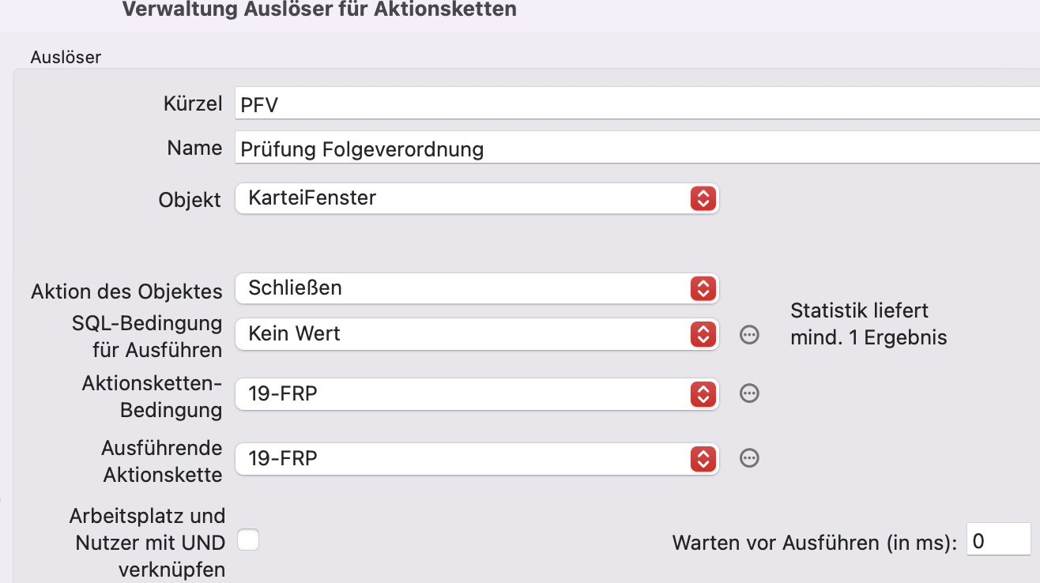The width and height of the screenshot is (1040, 583).
Task: Select the Auslöser group heading
Action: click(x=66, y=57)
